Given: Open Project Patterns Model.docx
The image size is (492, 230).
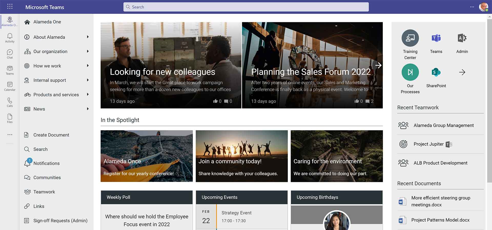Looking at the screenshot, I should point(440,220).
